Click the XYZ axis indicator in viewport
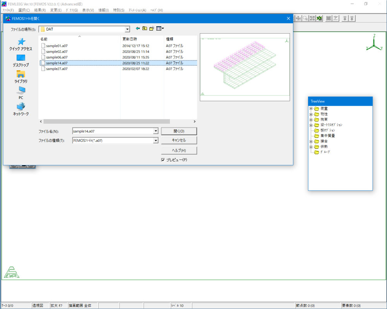 tap(374, 42)
